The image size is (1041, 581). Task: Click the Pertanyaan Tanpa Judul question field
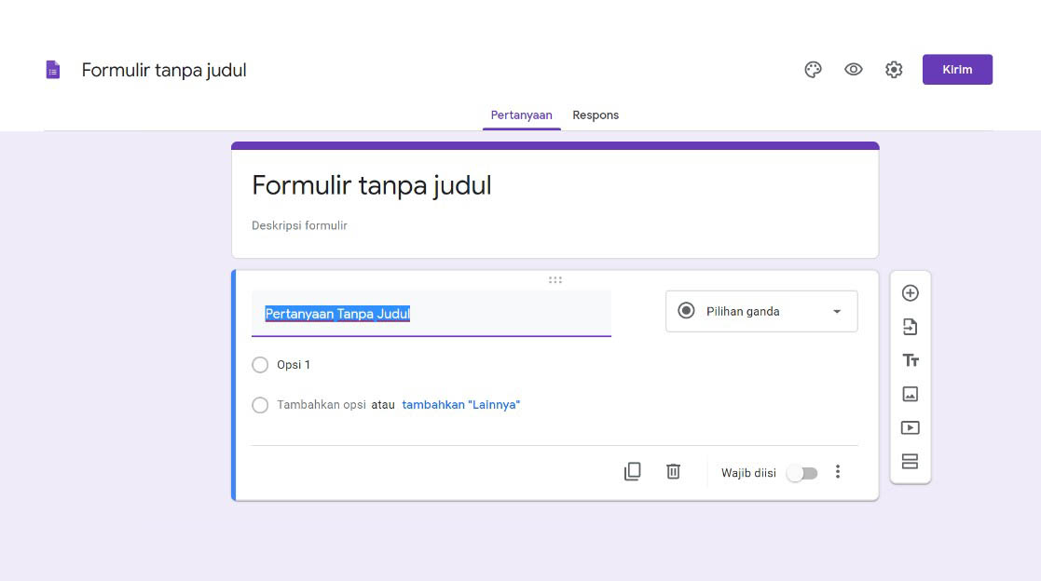(x=431, y=314)
